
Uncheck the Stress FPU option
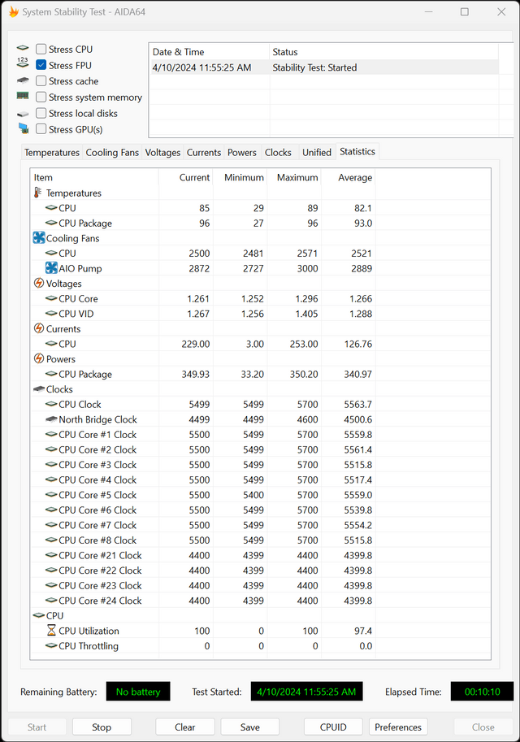(x=41, y=65)
